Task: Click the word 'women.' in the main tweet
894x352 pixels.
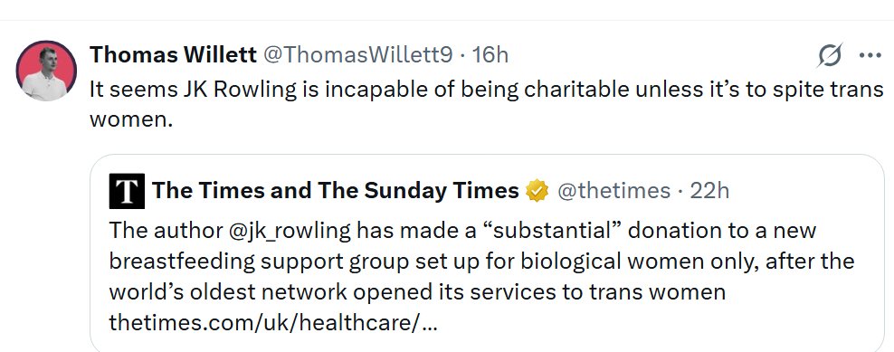Action: point(130,120)
